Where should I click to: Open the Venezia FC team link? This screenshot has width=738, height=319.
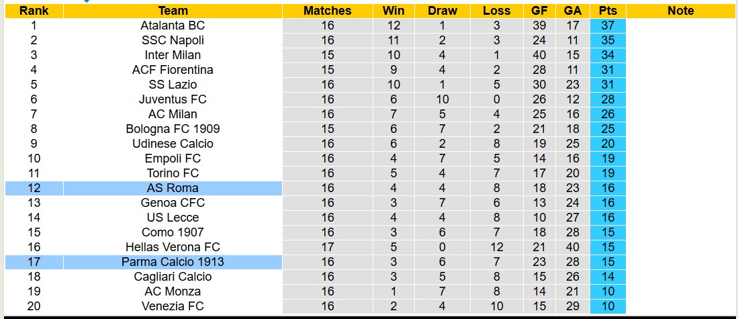pyautogui.click(x=173, y=306)
